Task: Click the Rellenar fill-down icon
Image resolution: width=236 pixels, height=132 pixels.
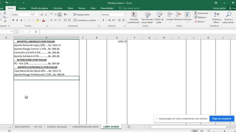Action: click(x=196, y=17)
